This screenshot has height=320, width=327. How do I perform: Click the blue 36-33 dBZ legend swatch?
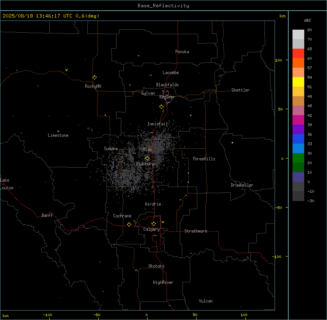(298, 139)
